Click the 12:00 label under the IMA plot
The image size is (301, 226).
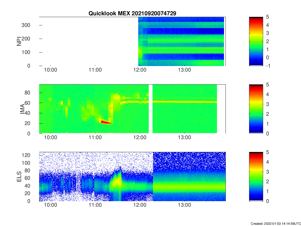point(140,138)
